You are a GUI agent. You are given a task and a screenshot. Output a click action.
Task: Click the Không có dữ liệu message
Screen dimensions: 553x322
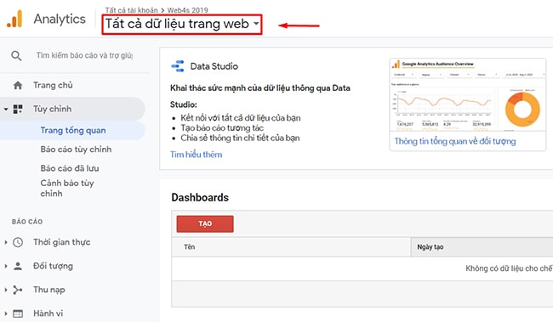(509, 268)
